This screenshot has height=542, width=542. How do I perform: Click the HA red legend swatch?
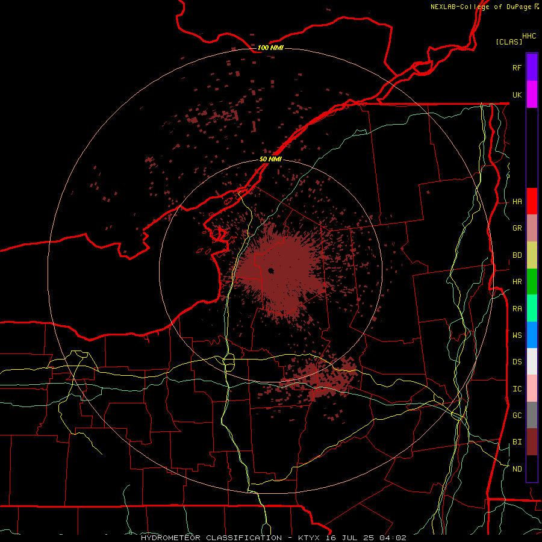(x=532, y=201)
